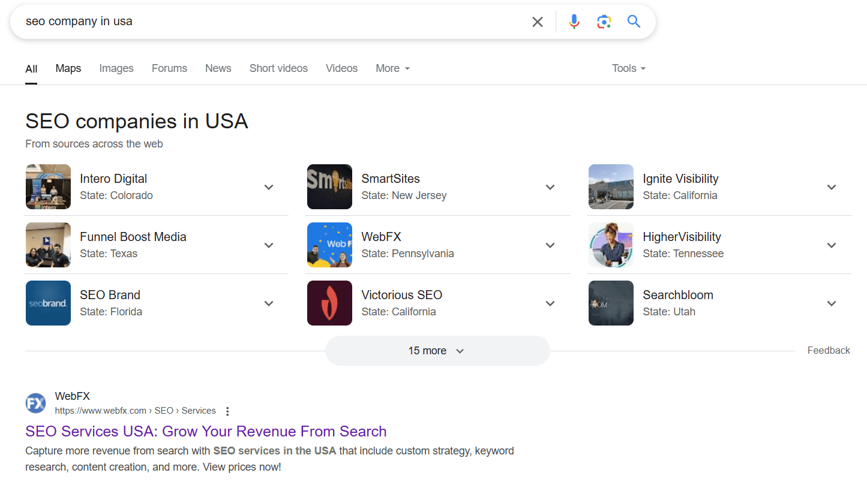This screenshot has height=488, width=867.
Task: Click the SmartSites logo thumbnail
Action: click(329, 186)
